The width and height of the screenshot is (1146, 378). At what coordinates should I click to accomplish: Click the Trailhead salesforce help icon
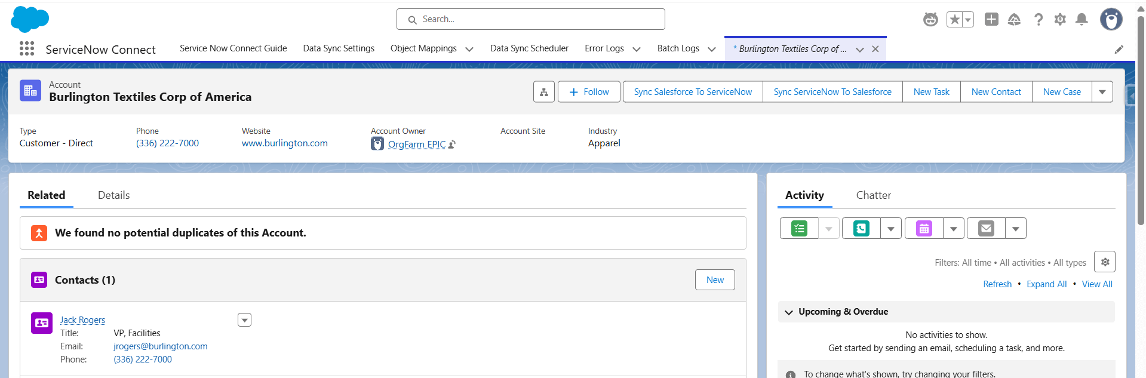pyautogui.click(x=1014, y=20)
